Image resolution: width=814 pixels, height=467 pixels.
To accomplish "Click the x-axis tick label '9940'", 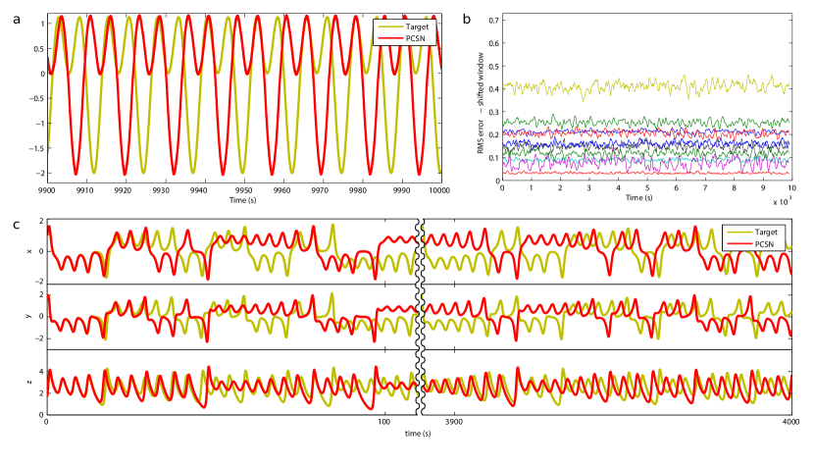I will pyautogui.click(x=200, y=190).
